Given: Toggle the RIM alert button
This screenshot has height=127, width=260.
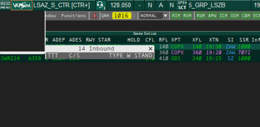Looking at the screenshot, I should tap(176, 16).
